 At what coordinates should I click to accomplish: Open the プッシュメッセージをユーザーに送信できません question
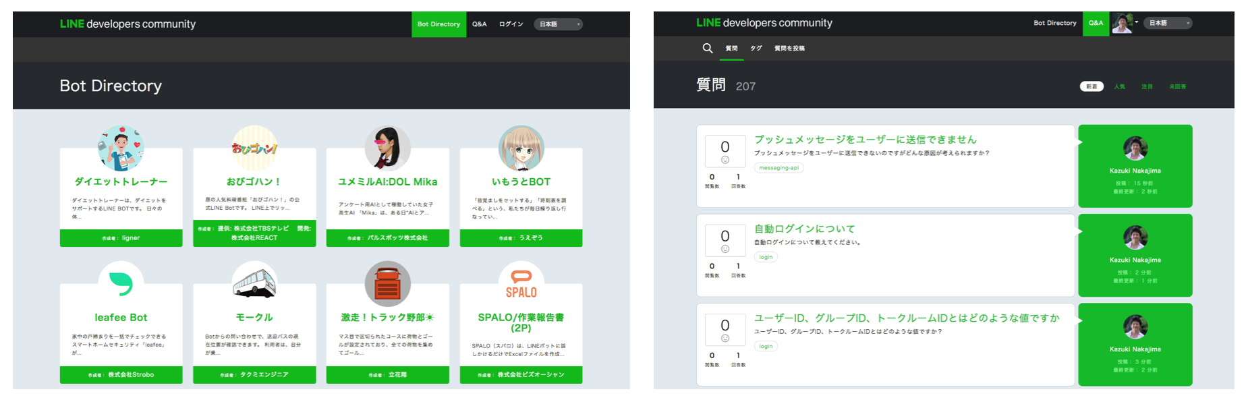(x=866, y=139)
